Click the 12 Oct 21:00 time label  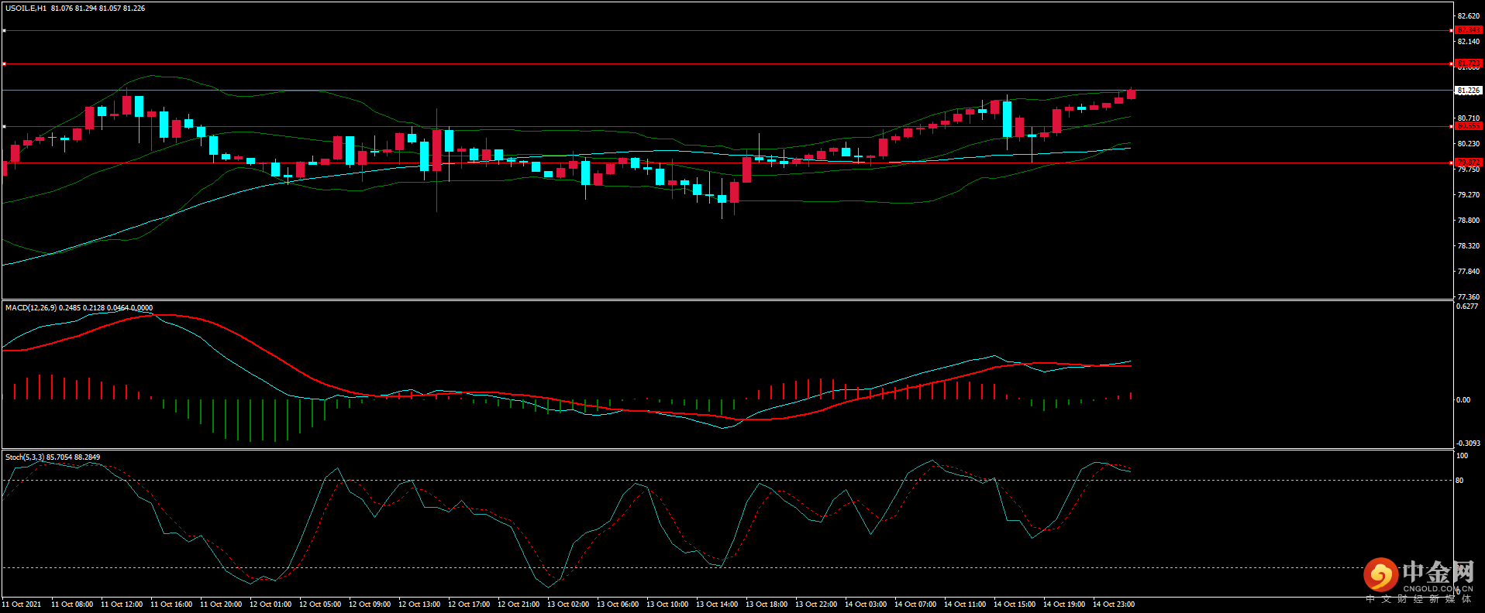coord(519,604)
